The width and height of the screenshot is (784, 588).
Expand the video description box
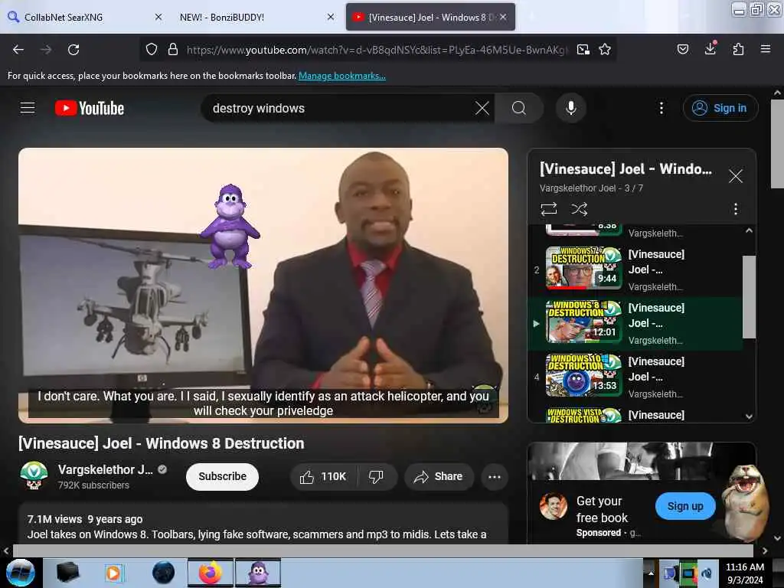point(263,524)
